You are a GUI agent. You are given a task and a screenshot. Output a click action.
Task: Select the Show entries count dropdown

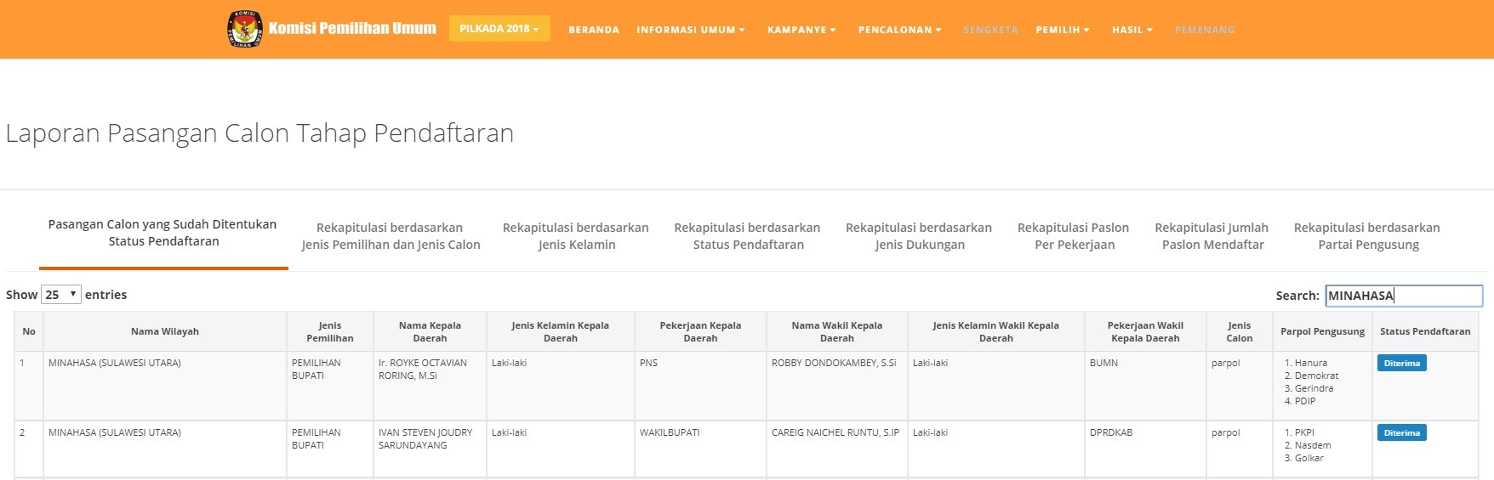click(61, 295)
